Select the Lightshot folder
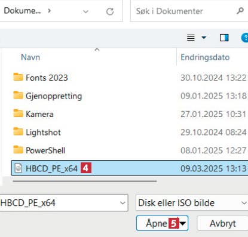 [x=37, y=132]
